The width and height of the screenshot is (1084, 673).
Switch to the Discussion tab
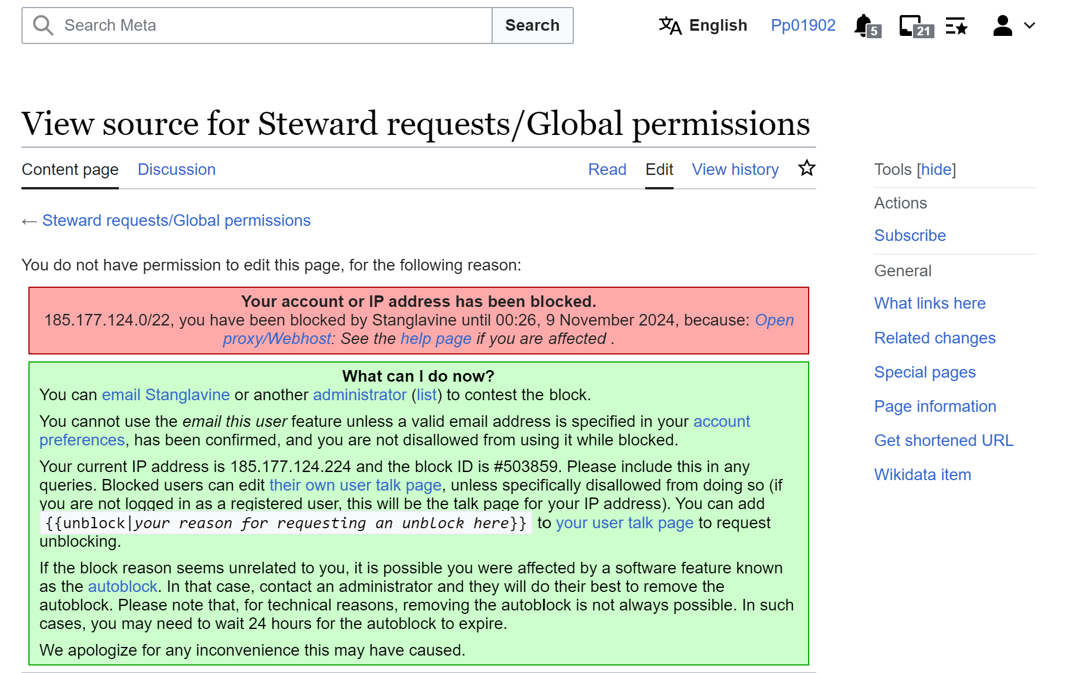[177, 170]
